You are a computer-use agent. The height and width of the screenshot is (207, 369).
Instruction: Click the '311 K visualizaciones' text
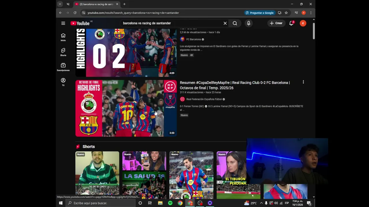point(192,92)
